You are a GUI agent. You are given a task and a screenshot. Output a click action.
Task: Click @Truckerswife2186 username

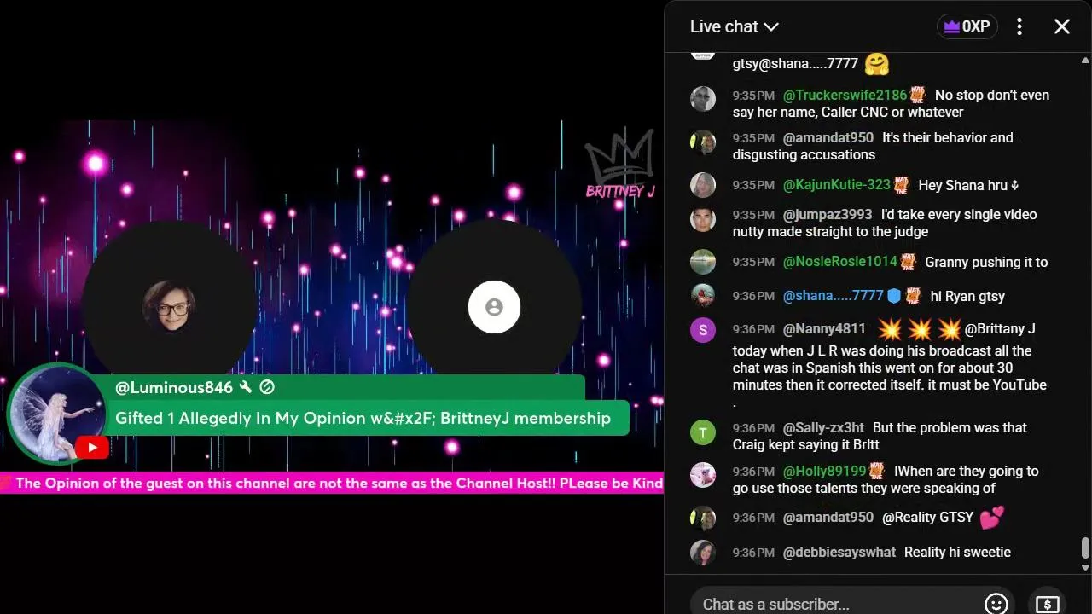click(845, 95)
